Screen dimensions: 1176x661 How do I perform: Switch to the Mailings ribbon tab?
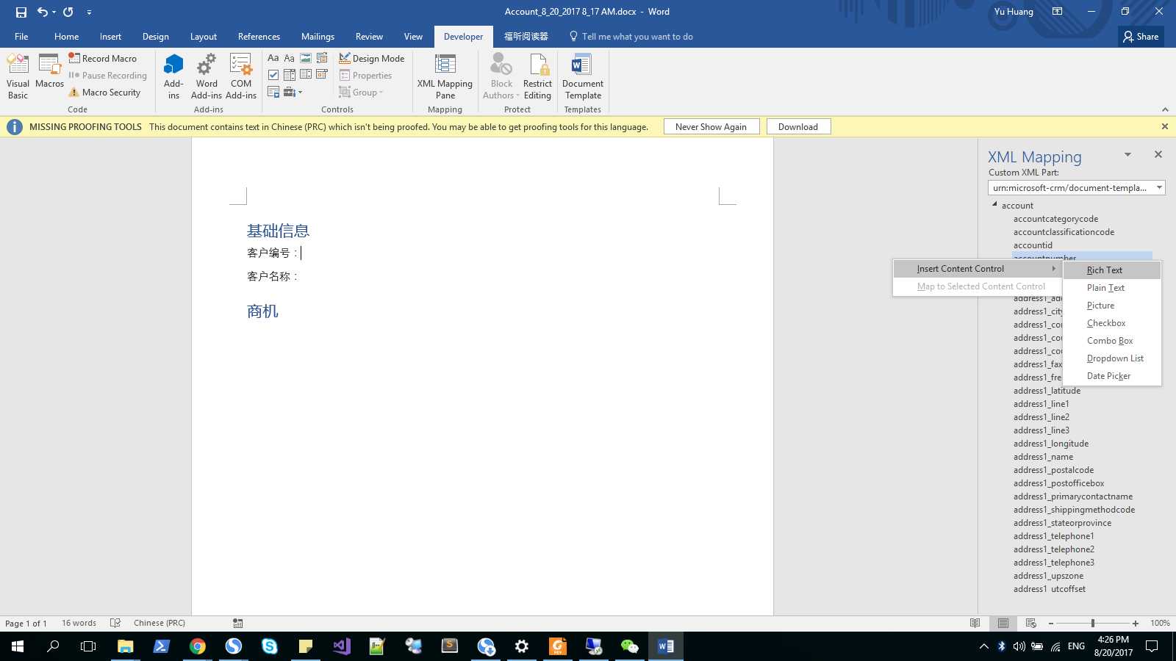[x=318, y=36]
